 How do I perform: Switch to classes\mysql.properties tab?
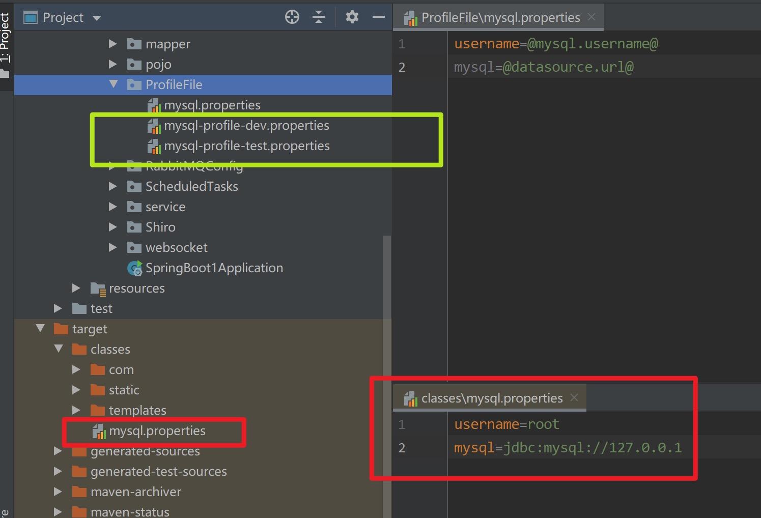(x=491, y=398)
